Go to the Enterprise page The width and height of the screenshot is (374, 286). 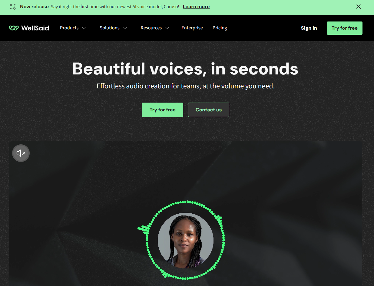tap(192, 28)
